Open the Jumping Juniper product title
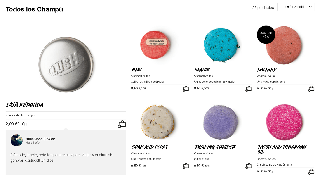The height and width of the screenshot is (175, 320). tap(215, 147)
